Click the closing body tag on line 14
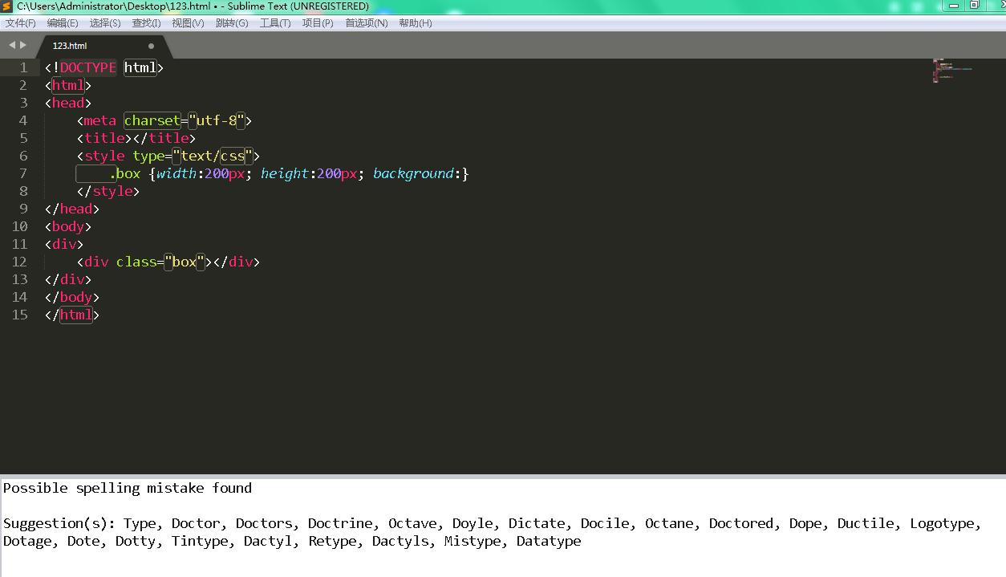 [x=72, y=297]
